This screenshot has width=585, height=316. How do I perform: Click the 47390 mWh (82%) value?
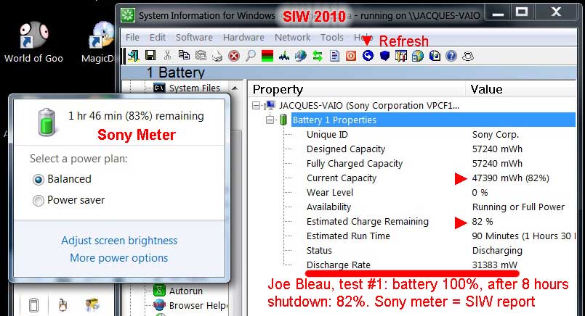(511, 178)
